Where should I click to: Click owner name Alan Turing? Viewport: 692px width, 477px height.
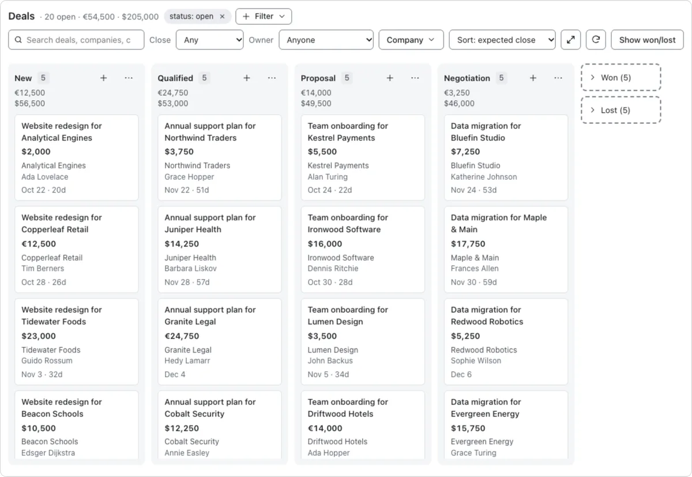click(328, 177)
